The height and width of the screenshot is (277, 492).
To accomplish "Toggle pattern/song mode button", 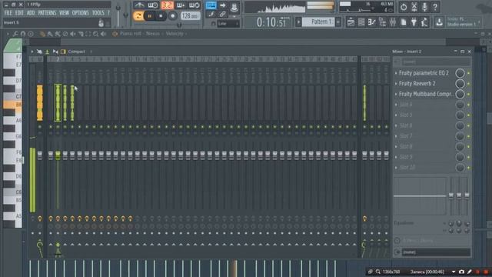I will coord(138,16).
